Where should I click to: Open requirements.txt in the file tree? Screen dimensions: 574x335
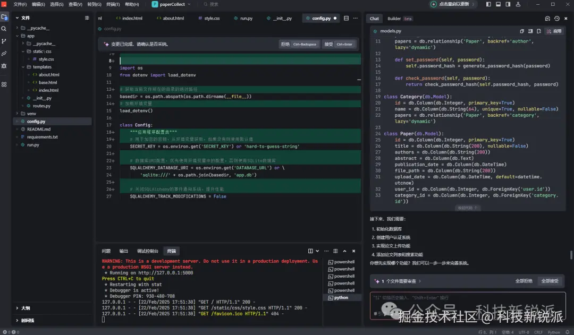42,137
